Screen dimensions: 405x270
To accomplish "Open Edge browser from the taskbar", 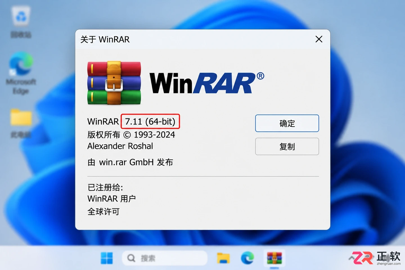I will pos(247,258).
